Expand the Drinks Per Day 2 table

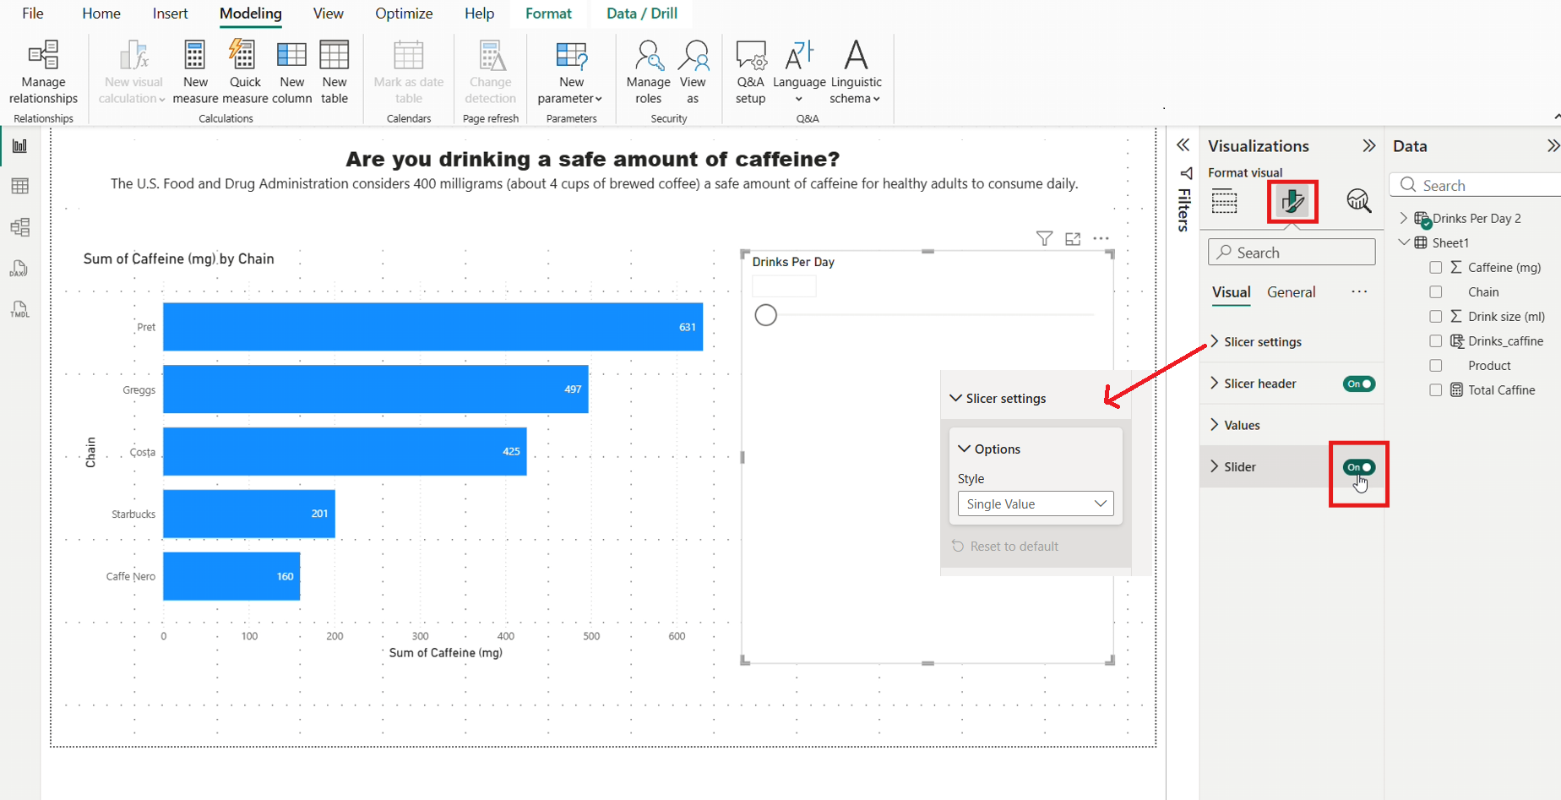tap(1404, 218)
